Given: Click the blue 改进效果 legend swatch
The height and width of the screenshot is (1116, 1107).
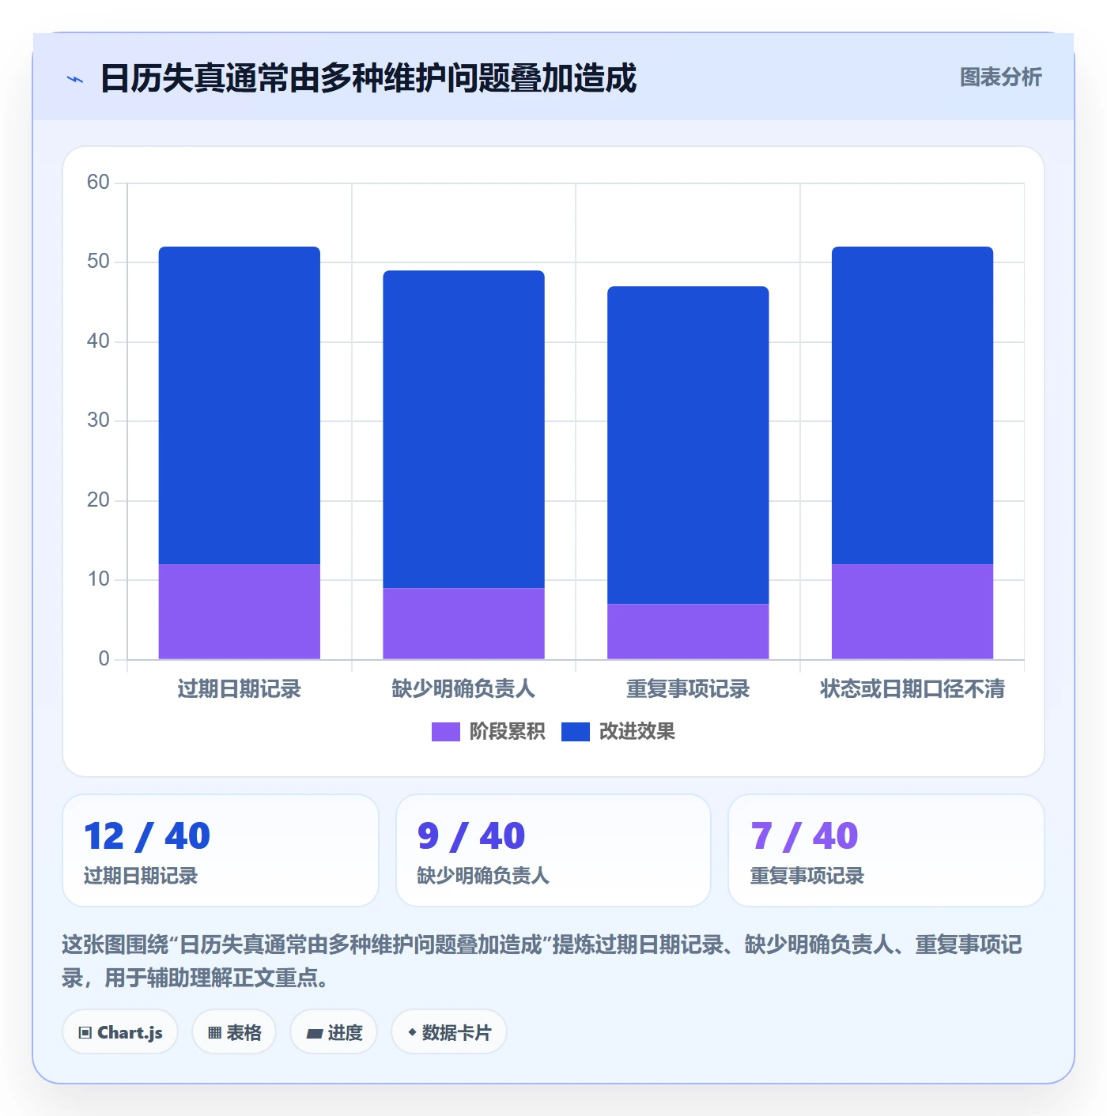Looking at the screenshot, I should click(576, 732).
